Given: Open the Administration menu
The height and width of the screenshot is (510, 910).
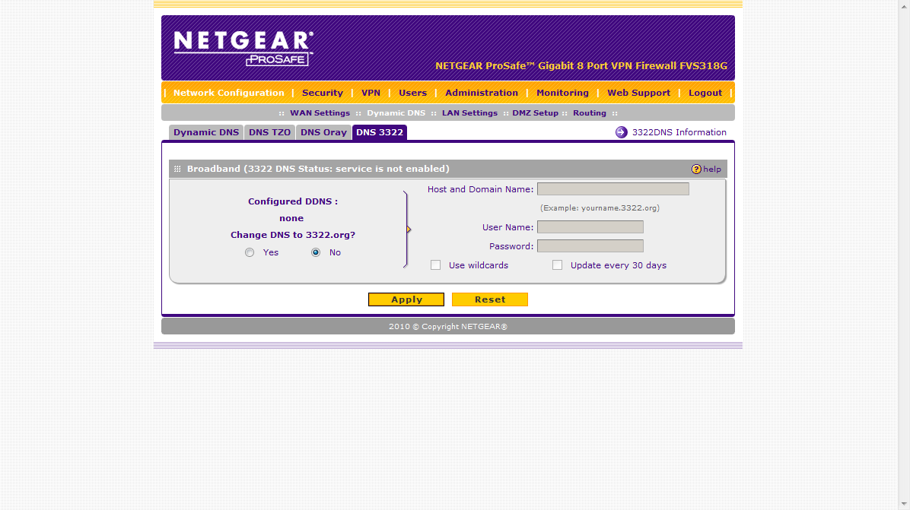Looking at the screenshot, I should [x=482, y=93].
